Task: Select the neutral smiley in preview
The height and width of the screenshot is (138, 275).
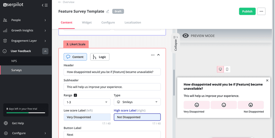Action: (224, 105)
